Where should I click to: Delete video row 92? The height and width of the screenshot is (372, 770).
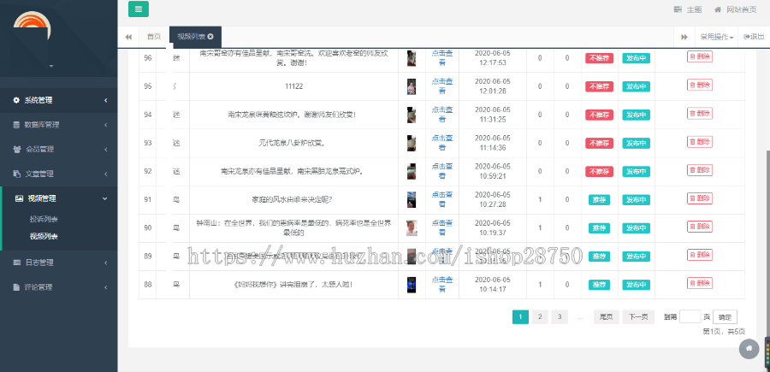(x=700, y=170)
